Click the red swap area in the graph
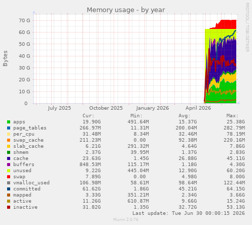Screen dimensions: 252x225 (x=228, y=24)
